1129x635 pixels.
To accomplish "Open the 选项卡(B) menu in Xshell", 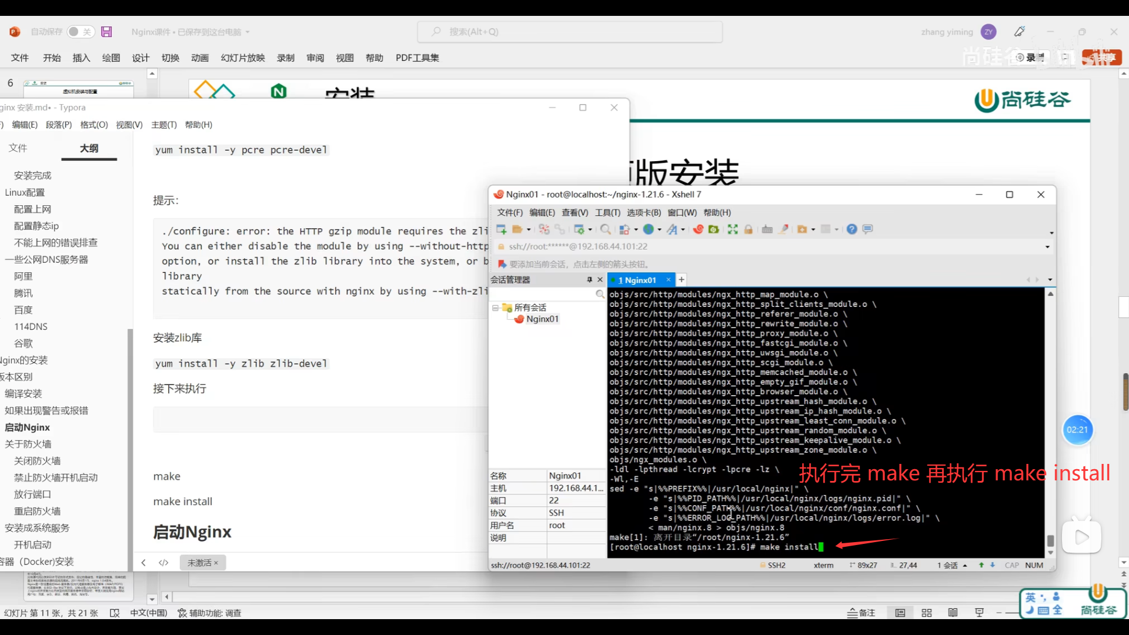I will pos(643,212).
